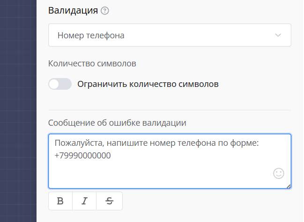Expand the validation dropdown chevron arrow
The image size is (304, 222).
pyautogui.click(x=278, y=36)
